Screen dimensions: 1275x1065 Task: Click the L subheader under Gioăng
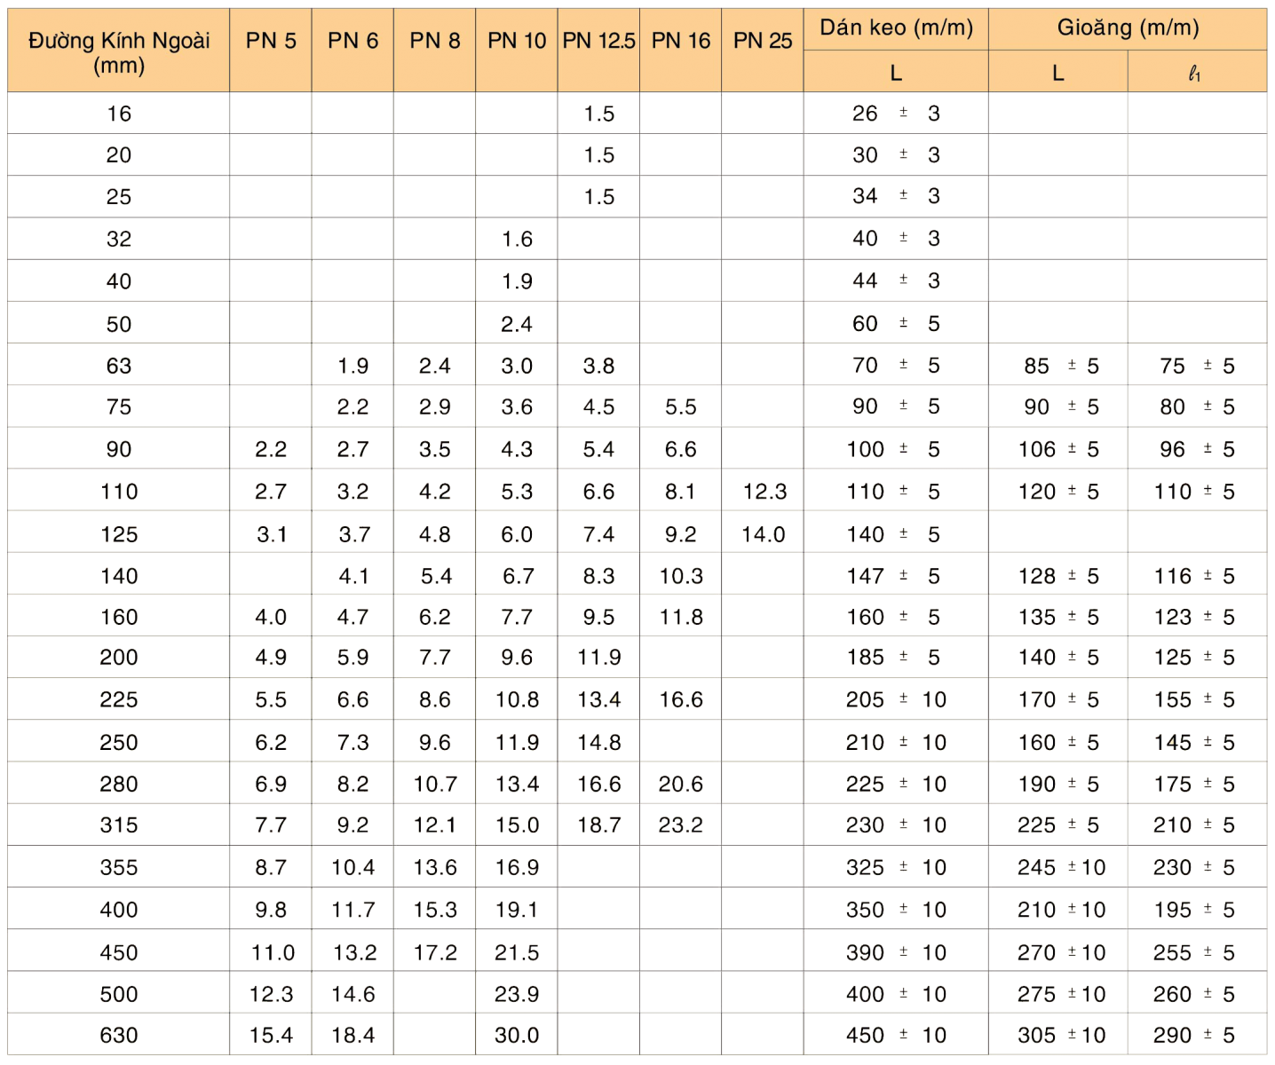[1058, 72]
